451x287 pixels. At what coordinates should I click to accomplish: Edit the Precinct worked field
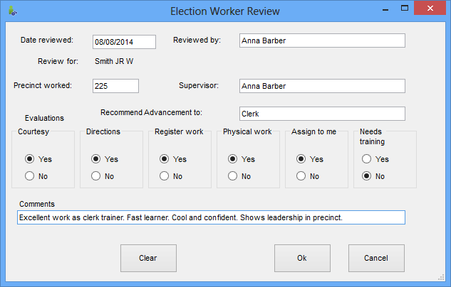pyautogui.click(x=115, y=86)
